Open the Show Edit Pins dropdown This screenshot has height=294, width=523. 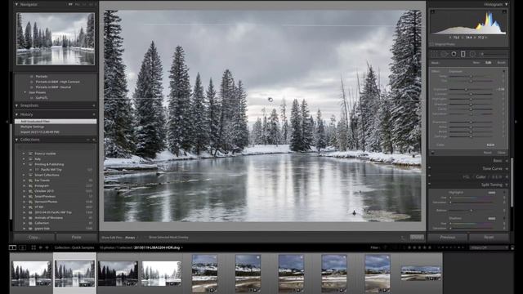click(x=131, y=238)
